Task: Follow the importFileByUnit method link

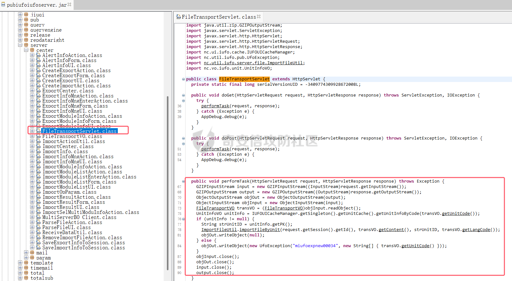Action: (x=260, y=230)
